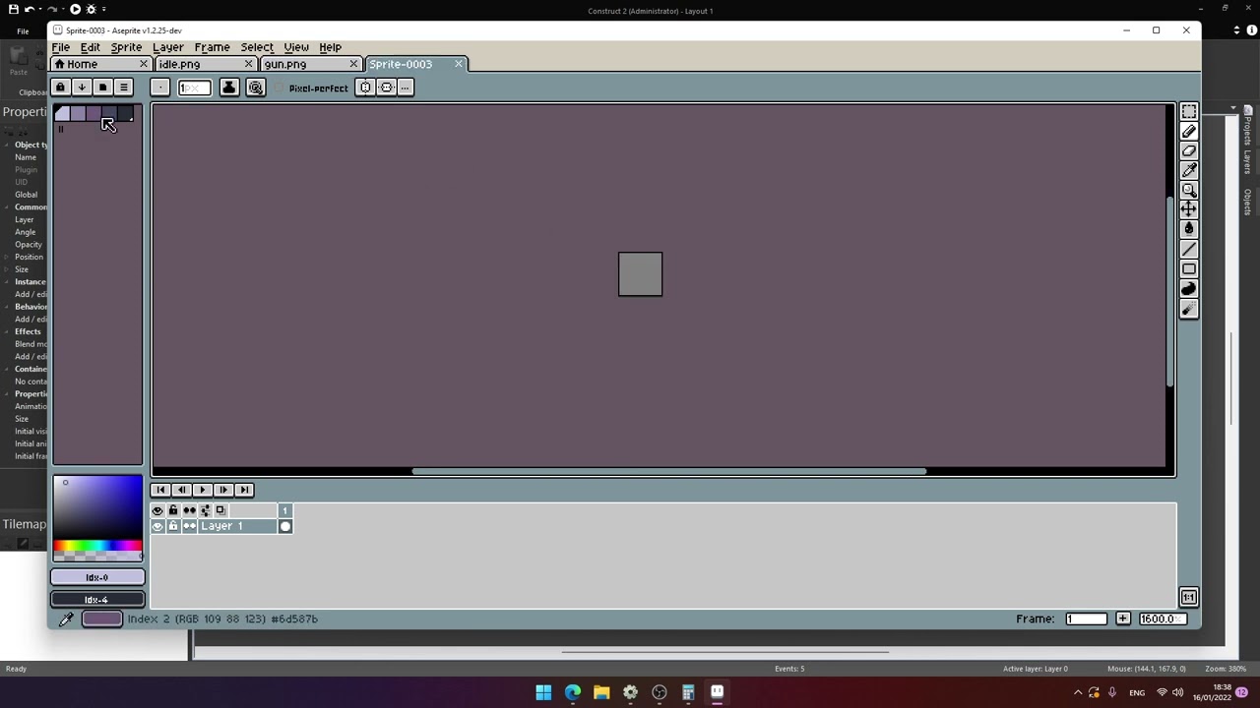Toggle Layer 1 continuous cels icon

(189, 526)
